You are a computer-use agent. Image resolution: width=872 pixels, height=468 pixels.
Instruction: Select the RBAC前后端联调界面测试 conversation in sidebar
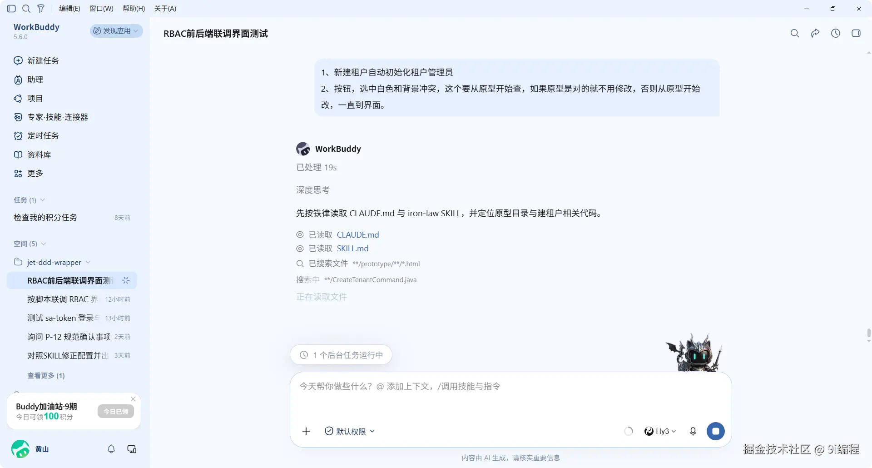pos(72,280)
